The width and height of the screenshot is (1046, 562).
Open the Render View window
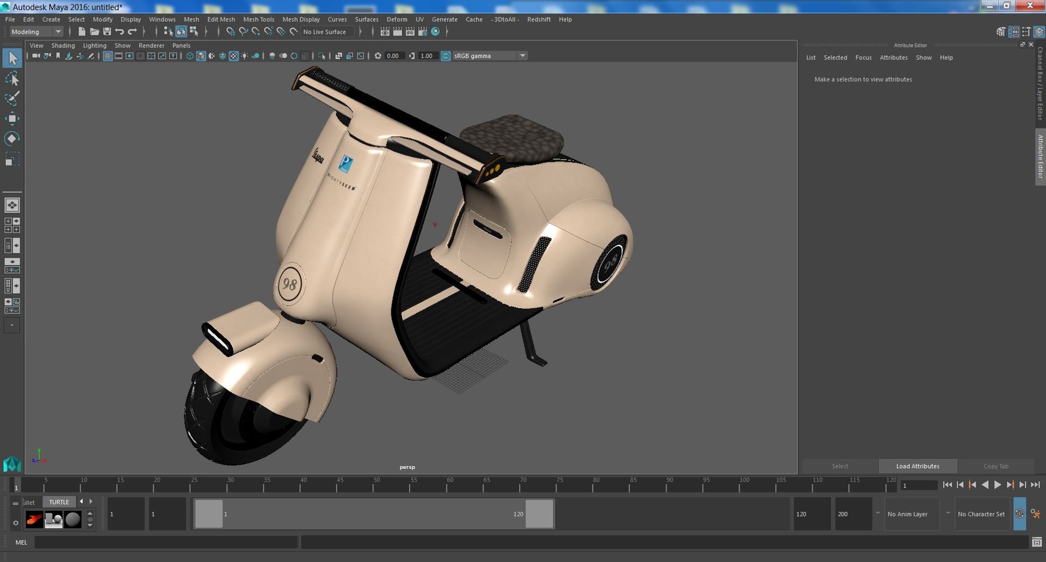click(x=385, y=32)
